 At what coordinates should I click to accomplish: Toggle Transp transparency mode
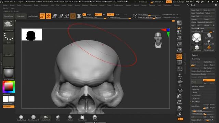[180, 75]
